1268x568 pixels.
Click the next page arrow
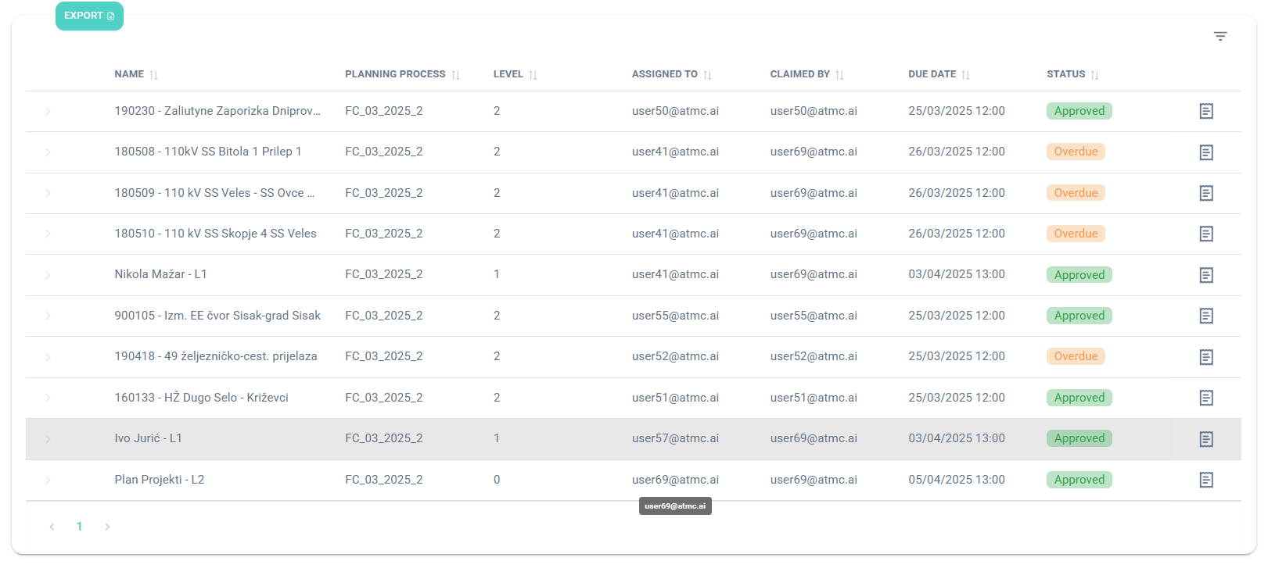pyautogui.click(x=107, y=527)
